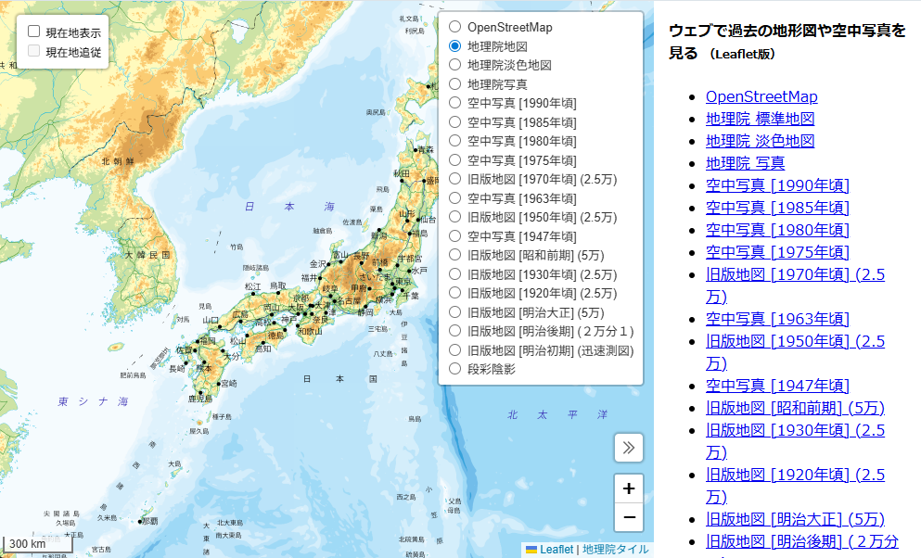The image size is (921, 558).
Task: Click the OpenStreetMap link in sidebar
Action: 761,96
